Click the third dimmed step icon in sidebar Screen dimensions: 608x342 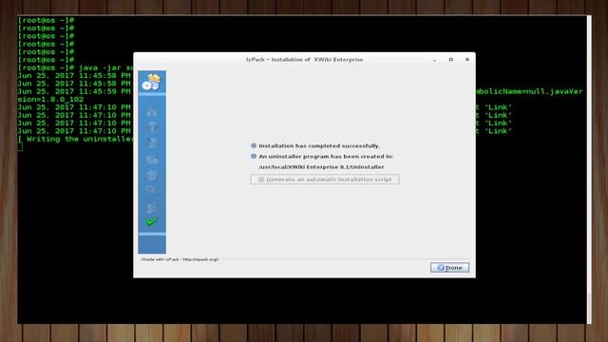tap(152, 143)
